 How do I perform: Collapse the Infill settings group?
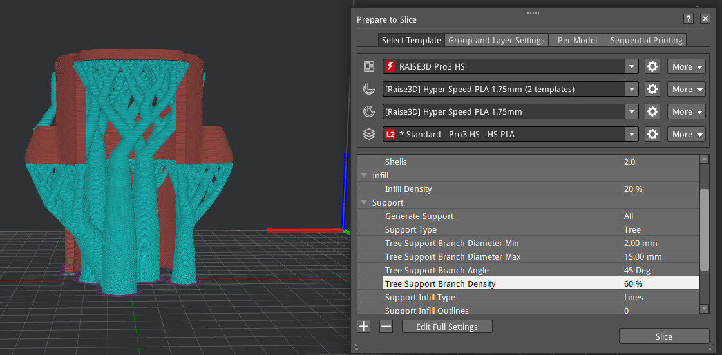point(365,175)
